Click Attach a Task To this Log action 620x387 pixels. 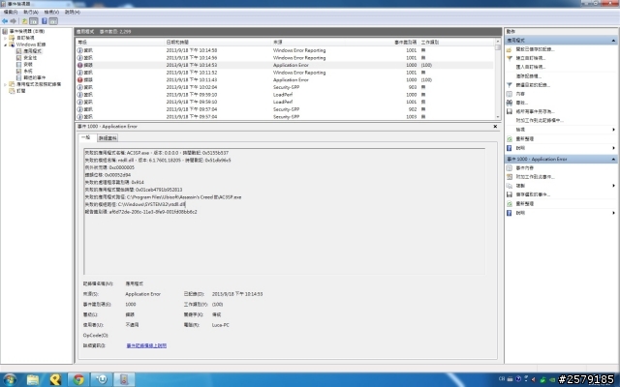(540, 120)
